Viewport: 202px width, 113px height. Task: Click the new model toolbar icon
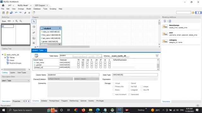point(3,13)
